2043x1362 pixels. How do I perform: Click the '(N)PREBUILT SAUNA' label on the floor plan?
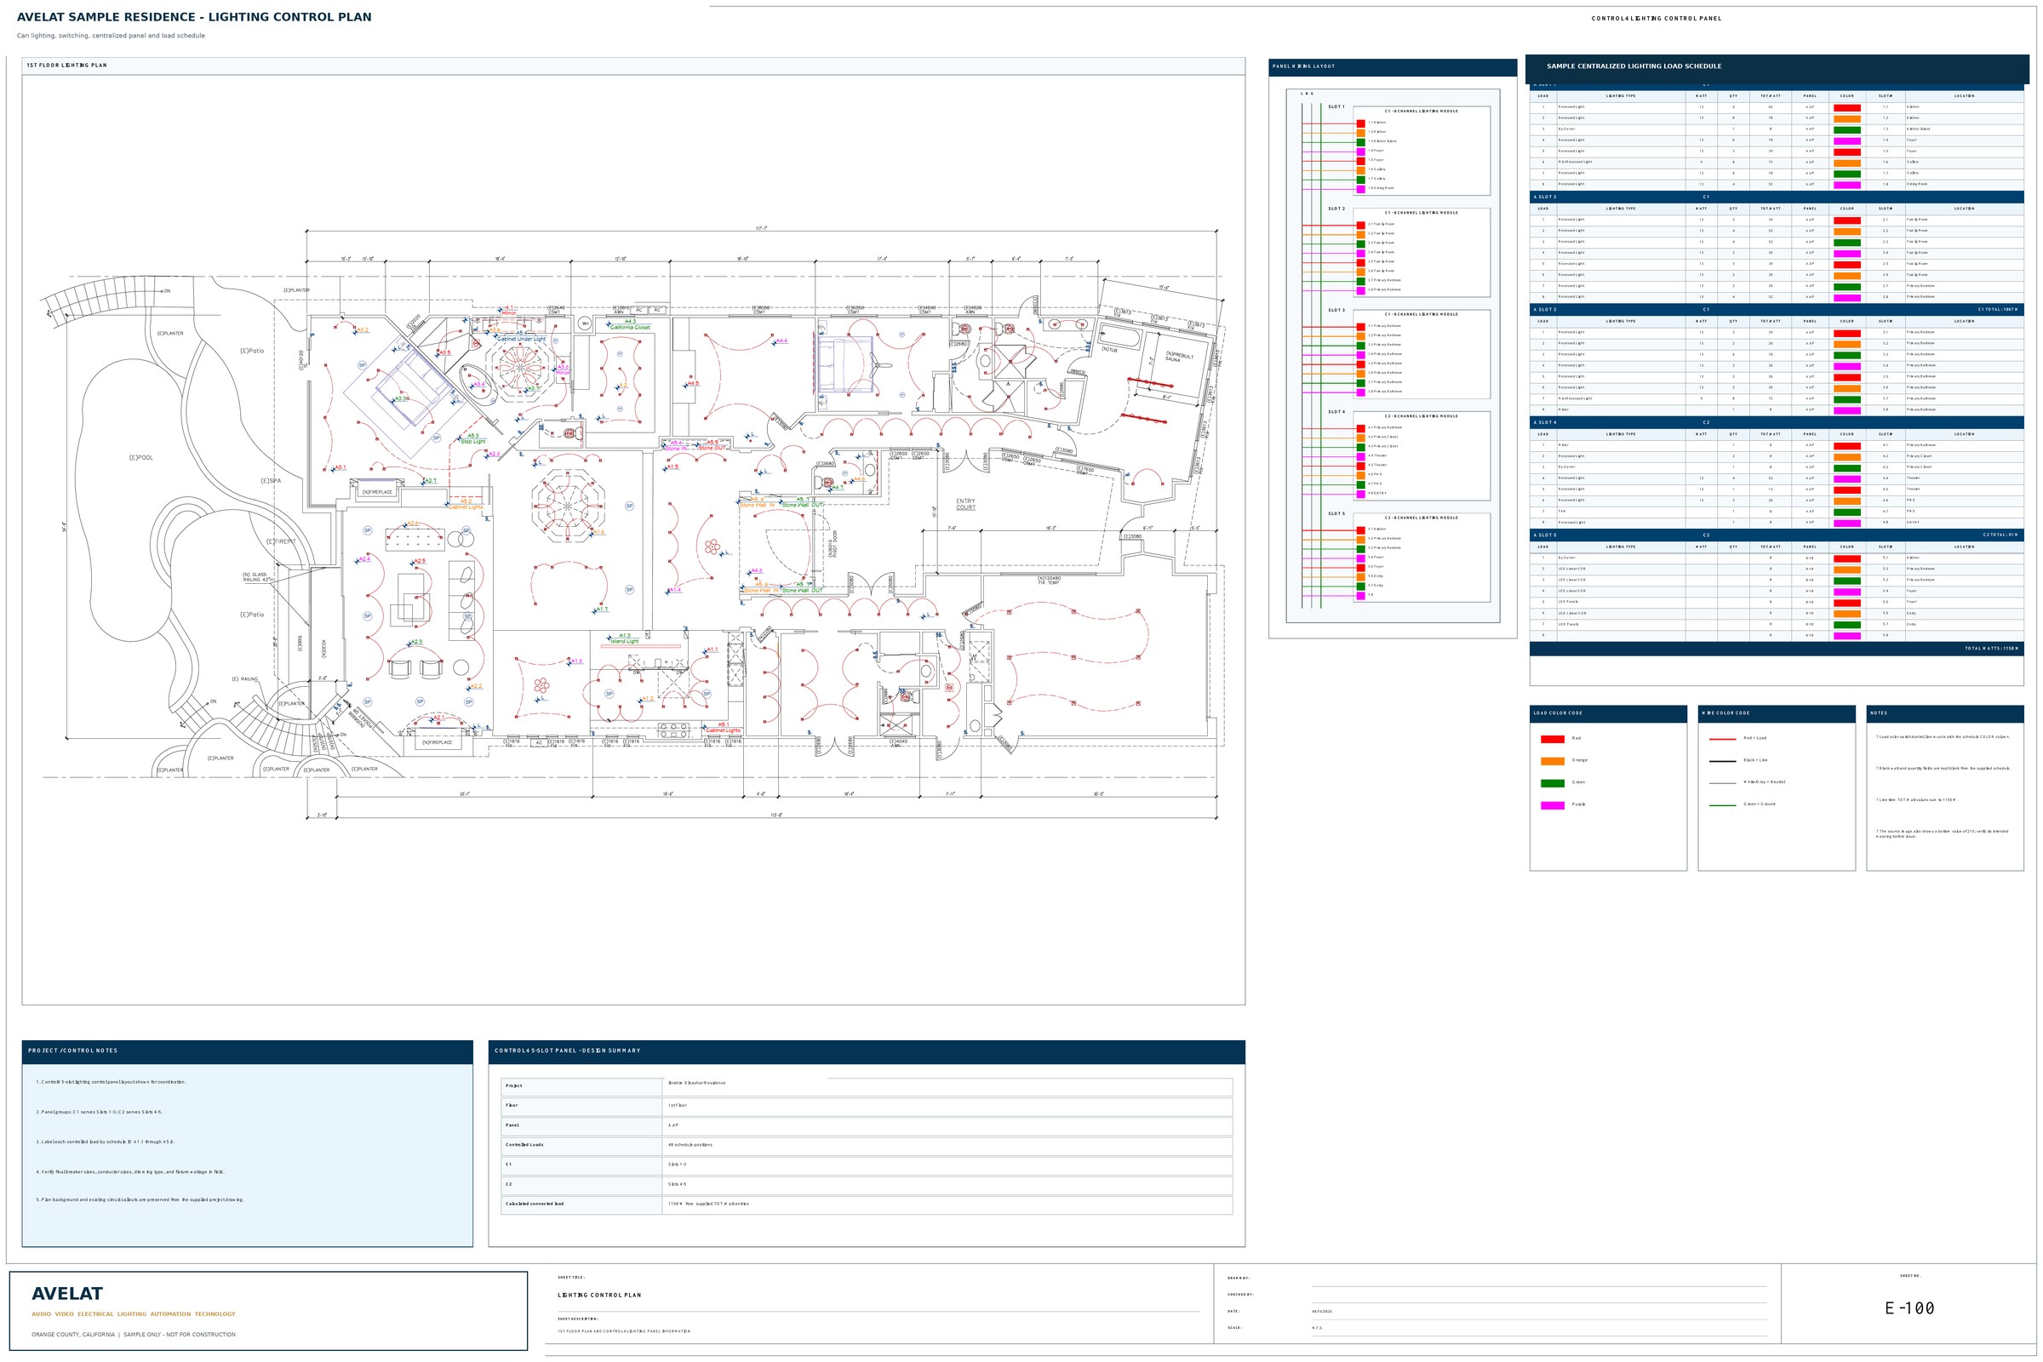pos(1179,356)
